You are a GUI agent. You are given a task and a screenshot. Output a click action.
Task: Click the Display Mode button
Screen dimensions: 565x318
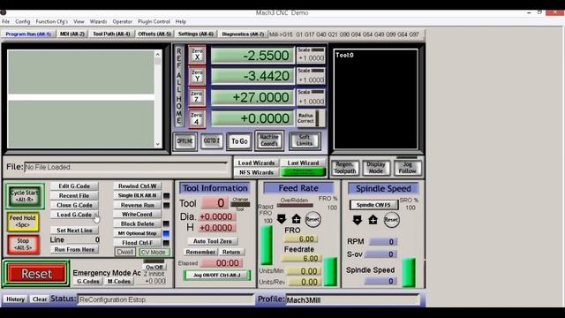pos(376,168)
